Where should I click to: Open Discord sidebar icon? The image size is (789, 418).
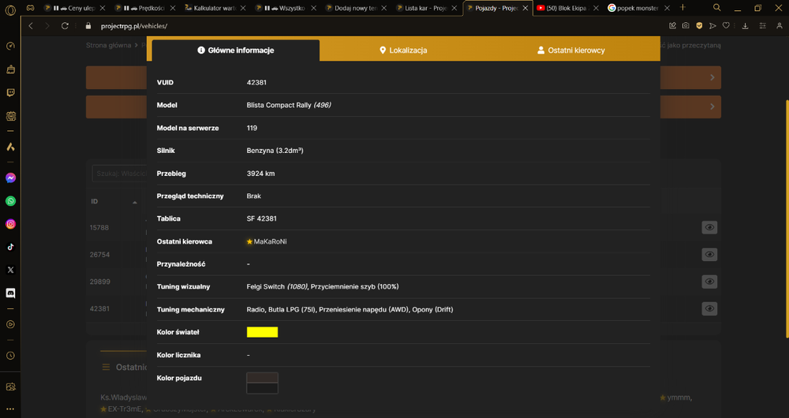point(10,293)
